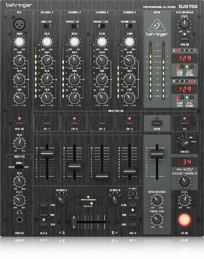This screenshot has height=259, width=204.
Task: Click the Channel 1 HIGH EQ knob
Action: click(x=47, y=61)
